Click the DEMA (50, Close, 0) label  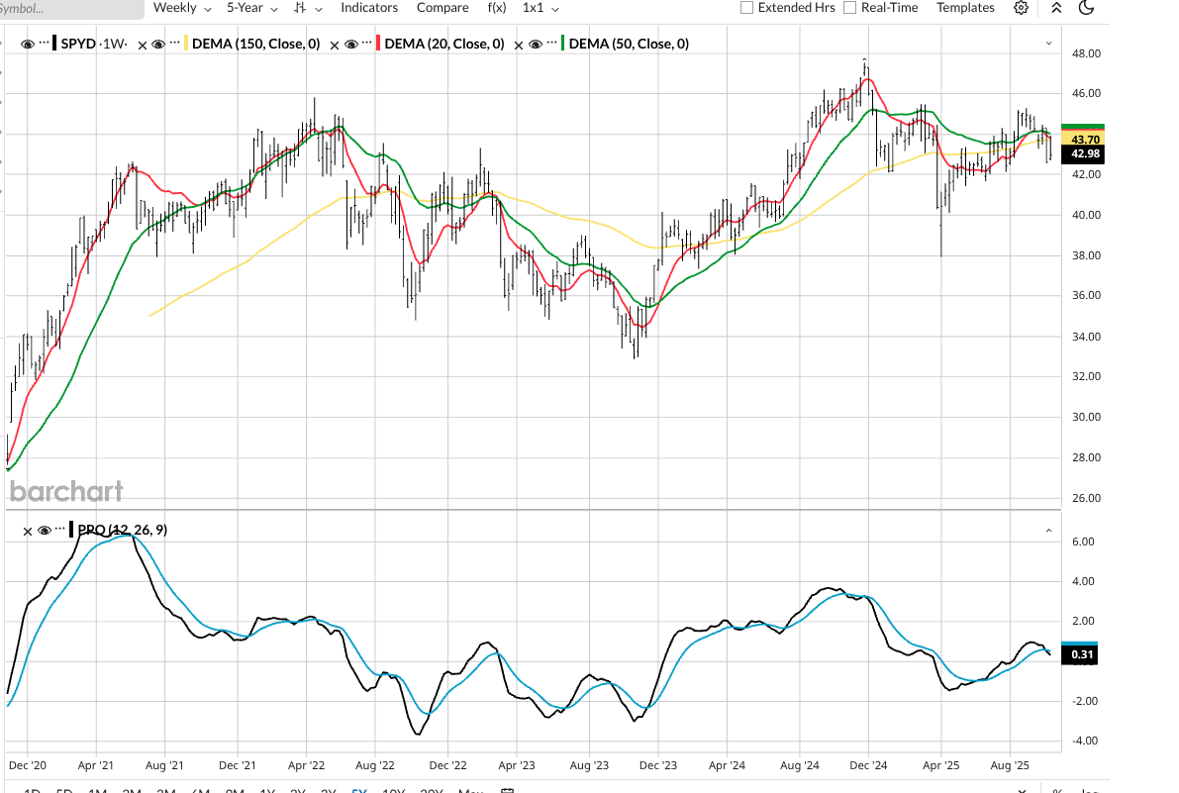[629, 44]
